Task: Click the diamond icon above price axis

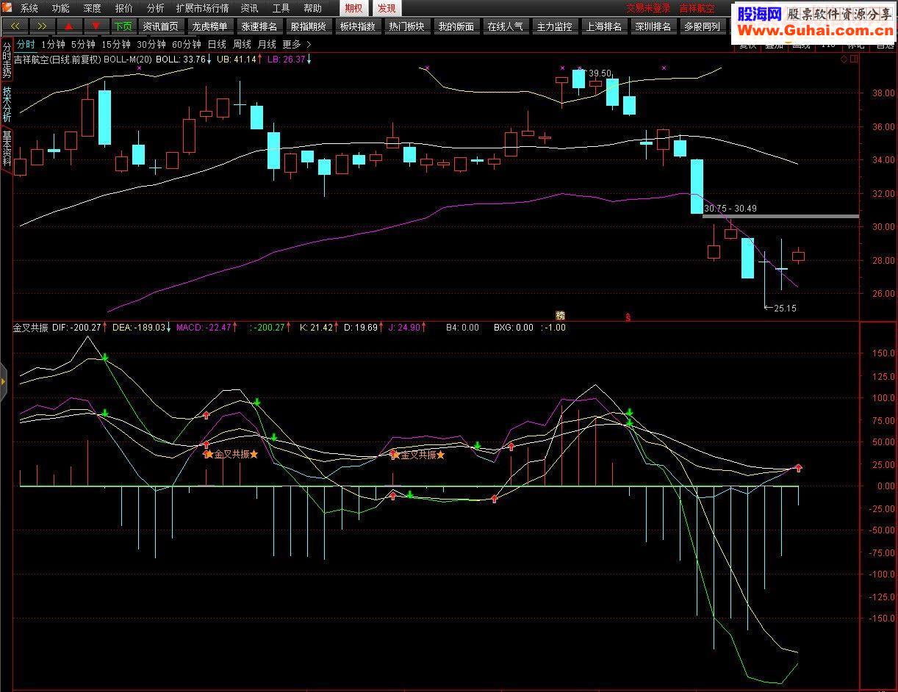Action: point(844,59)
